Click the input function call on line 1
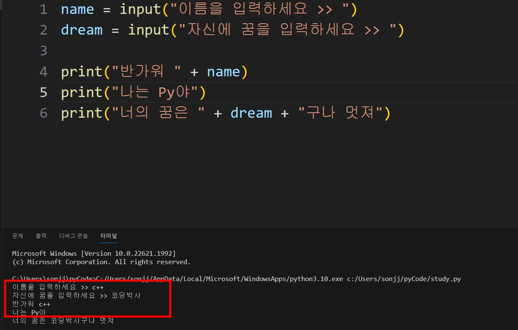This screenshot has height=330, width=518. click(141, 10)
